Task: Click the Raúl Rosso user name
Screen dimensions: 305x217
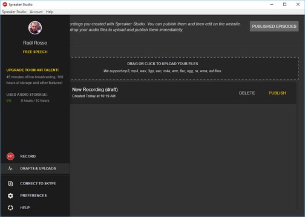Action: (x=35, y=43)
